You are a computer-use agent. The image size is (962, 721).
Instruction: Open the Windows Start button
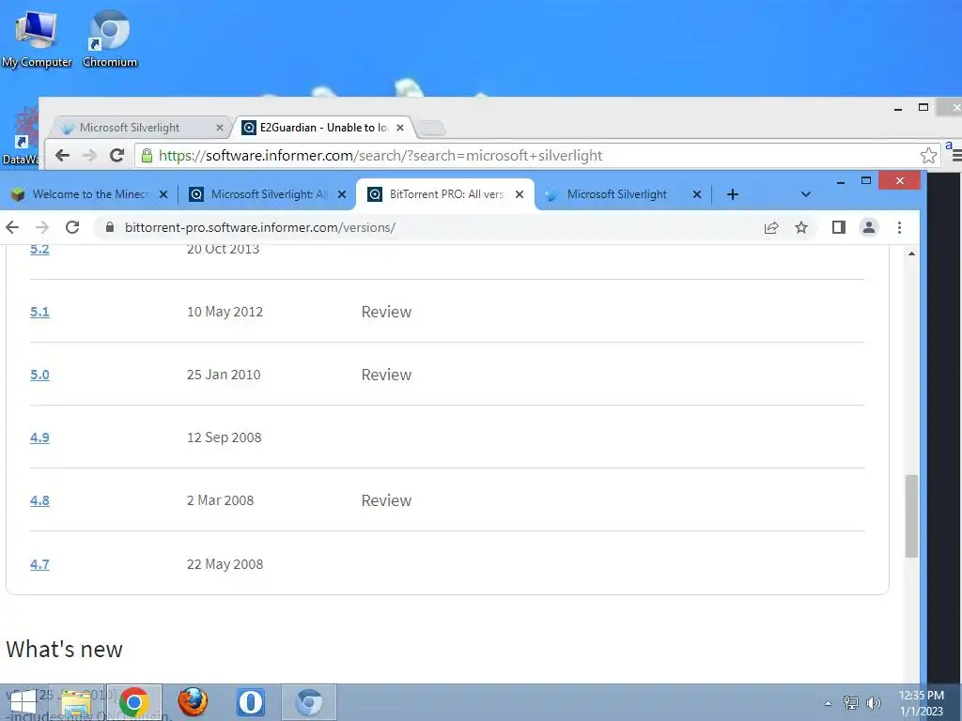pos(23,702)
